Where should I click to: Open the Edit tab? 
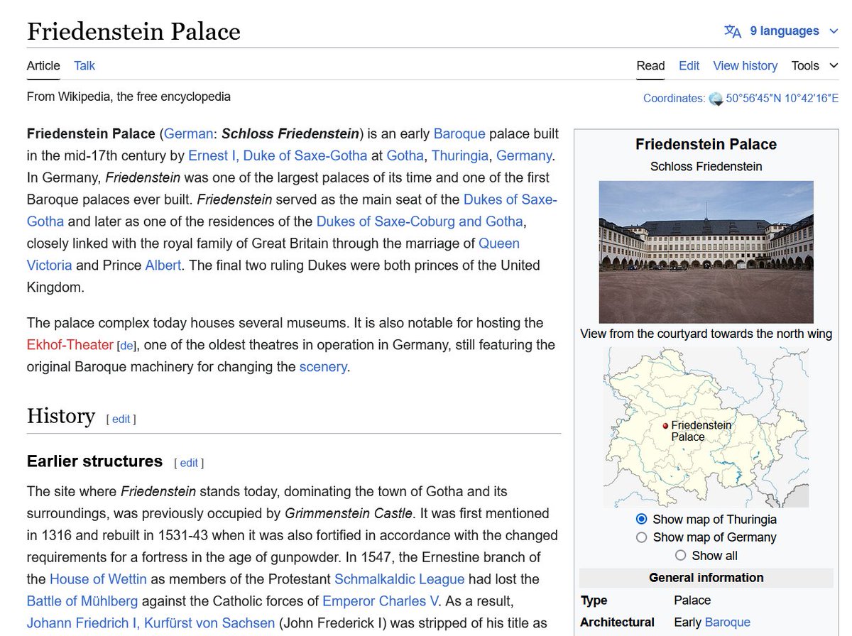[689, 65]
